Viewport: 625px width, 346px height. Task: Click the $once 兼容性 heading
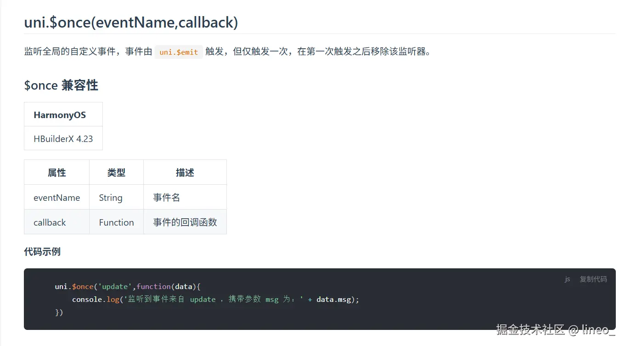click(x=61, y=85)
